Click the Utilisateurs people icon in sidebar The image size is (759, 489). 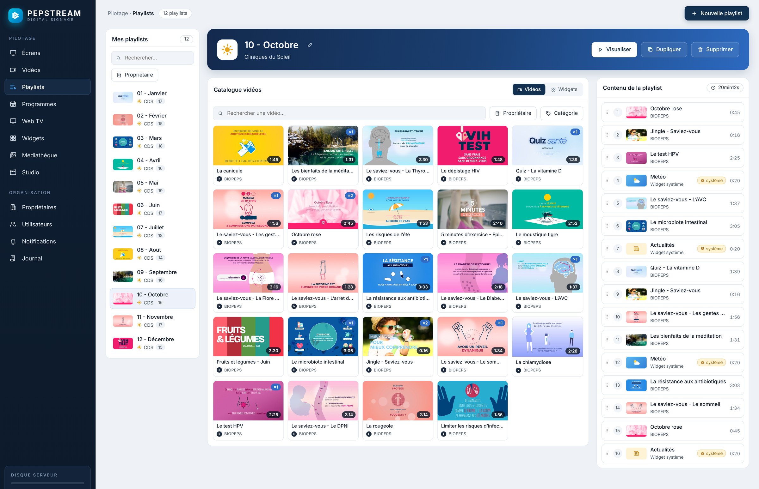point(13,224)
